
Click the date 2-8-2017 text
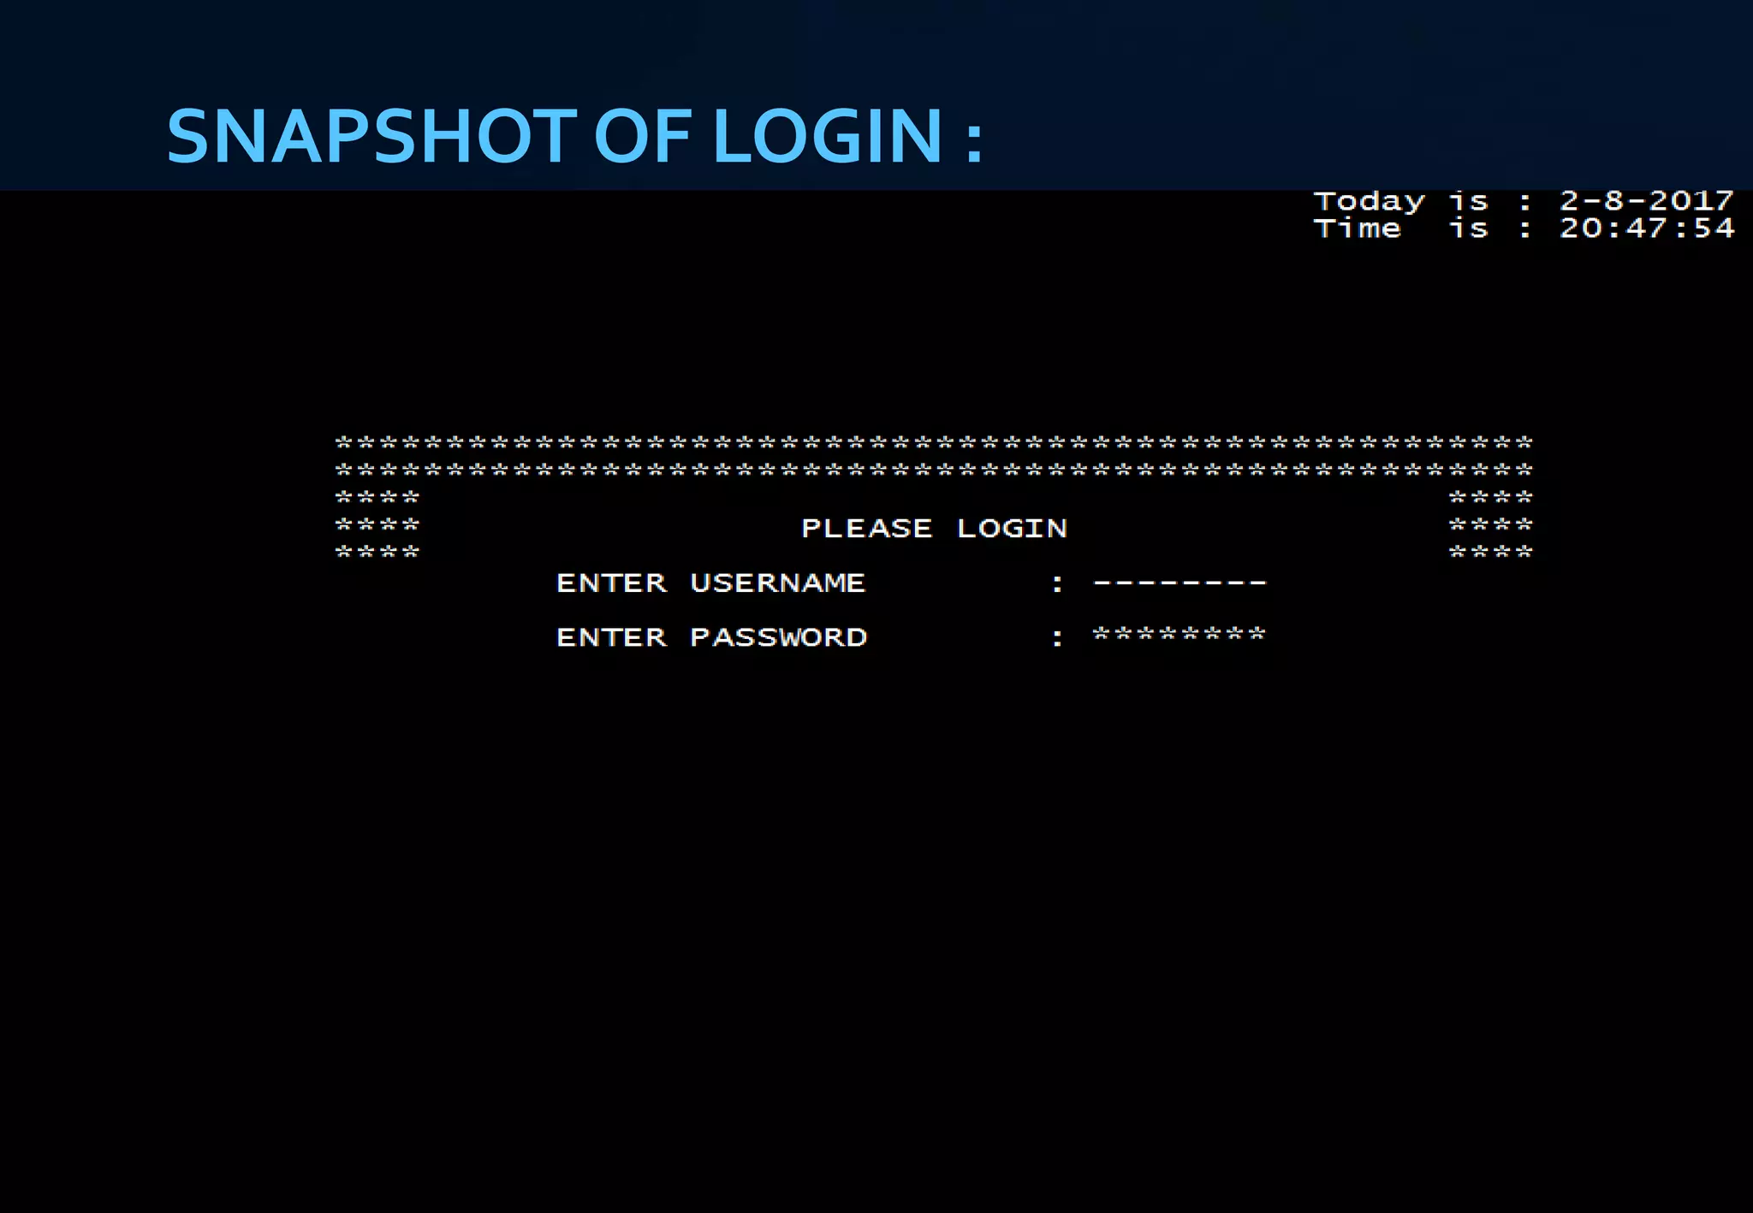[1646, 201]
